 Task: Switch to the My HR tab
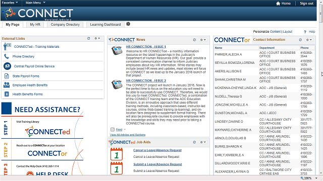[35, 25]
